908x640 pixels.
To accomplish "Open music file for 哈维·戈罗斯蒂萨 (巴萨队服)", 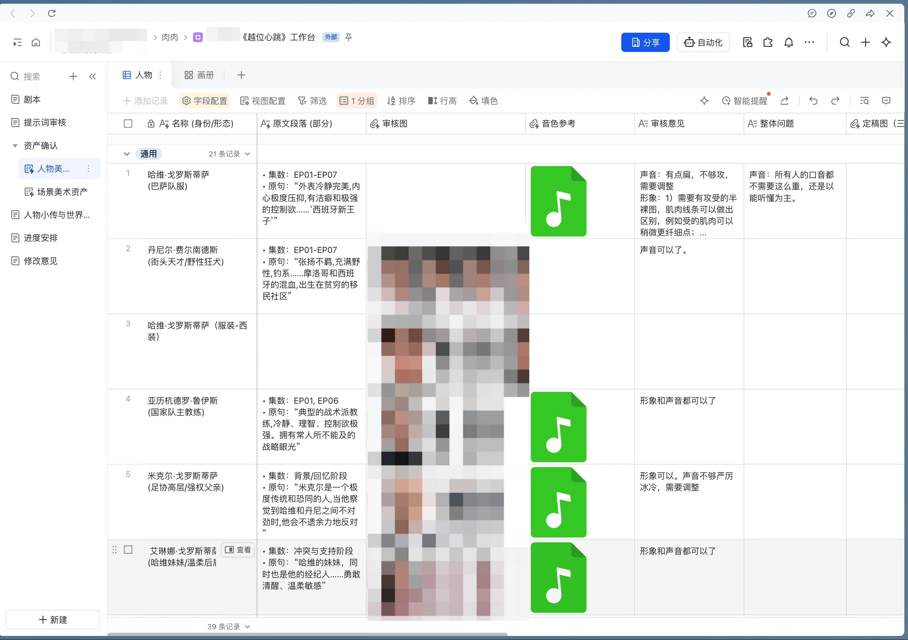I will tap(558, 201).
